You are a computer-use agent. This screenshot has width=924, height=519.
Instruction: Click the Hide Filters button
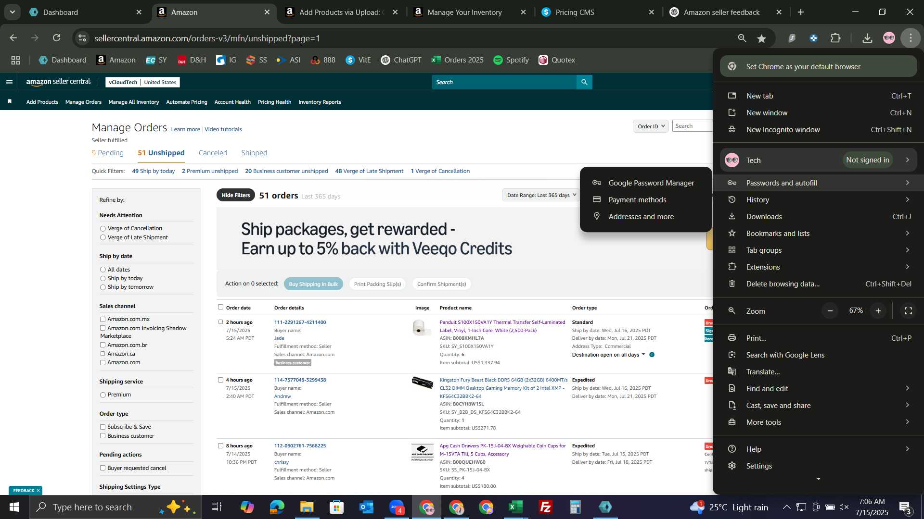[236, 195]
